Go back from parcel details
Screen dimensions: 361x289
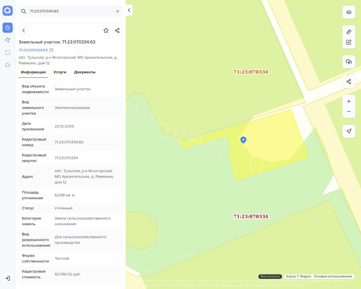tap(24, 30)
